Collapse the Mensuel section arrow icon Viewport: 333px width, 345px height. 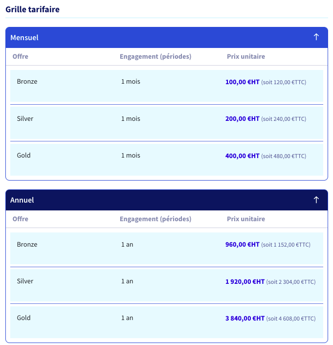[x=316, y=37]
